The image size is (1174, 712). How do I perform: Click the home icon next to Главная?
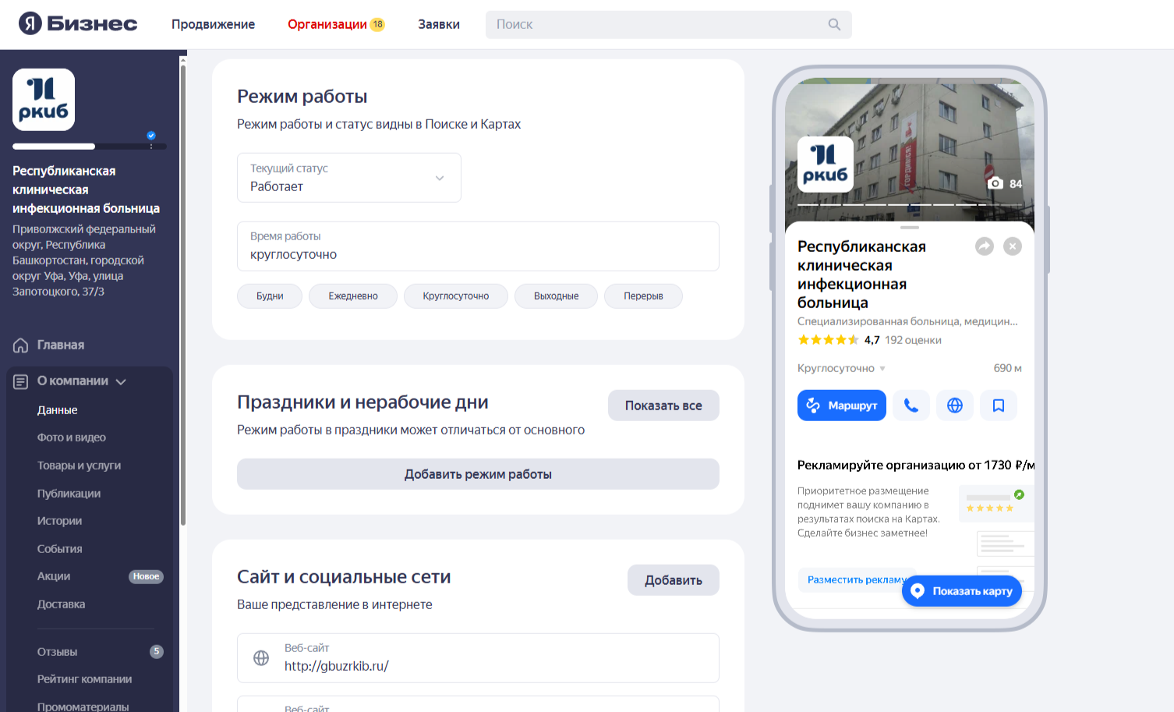click(x=21, y=345)
